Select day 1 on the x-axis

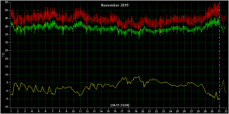[11, 111]
